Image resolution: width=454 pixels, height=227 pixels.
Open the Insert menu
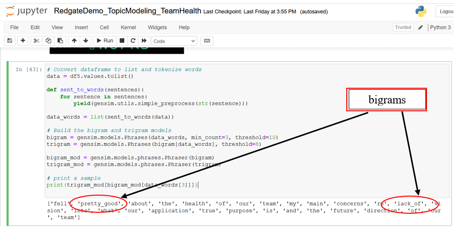tap(81, 27)
